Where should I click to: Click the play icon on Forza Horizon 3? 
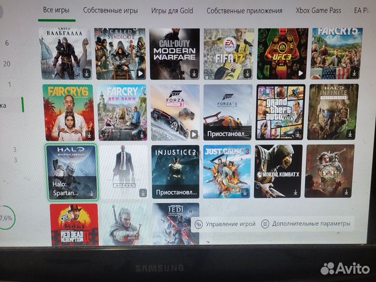[x=194, y=135]
